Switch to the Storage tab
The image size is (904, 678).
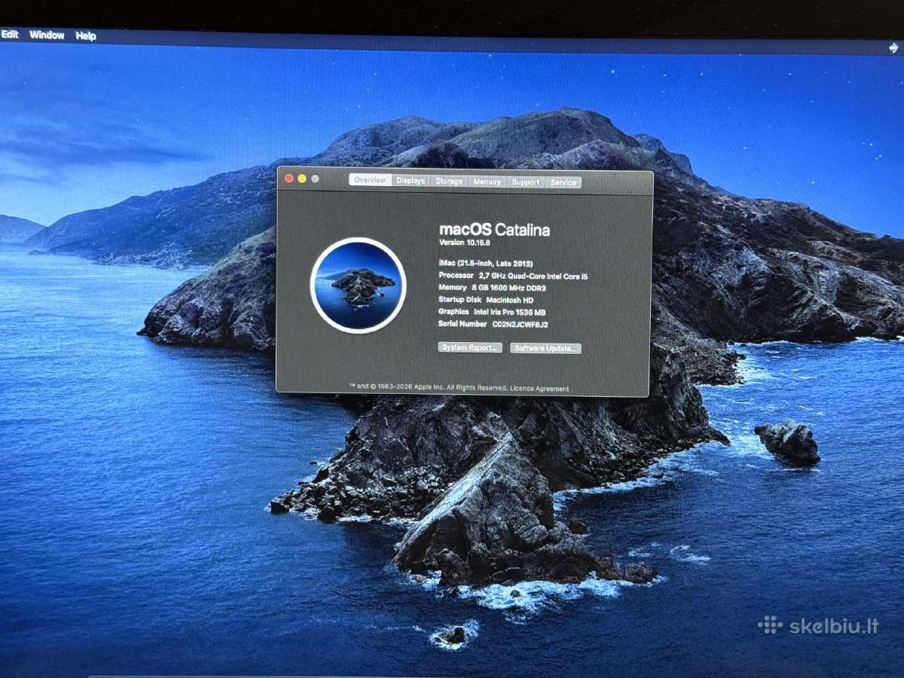pyautogui.click(x=449, y=181)
